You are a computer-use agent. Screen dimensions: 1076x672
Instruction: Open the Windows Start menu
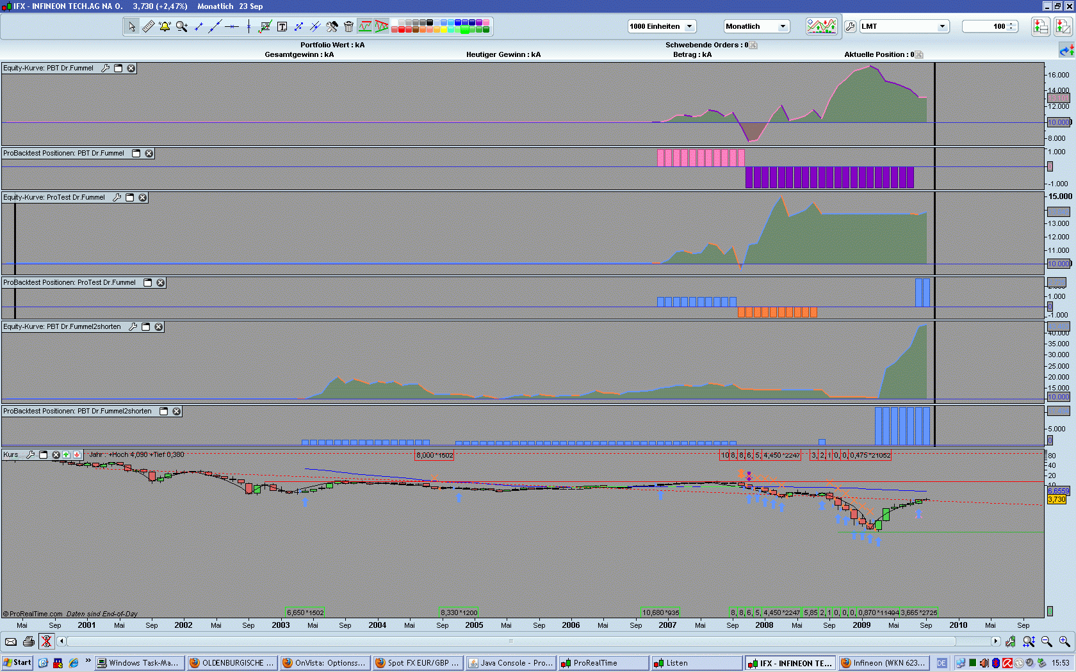point(17,663)
